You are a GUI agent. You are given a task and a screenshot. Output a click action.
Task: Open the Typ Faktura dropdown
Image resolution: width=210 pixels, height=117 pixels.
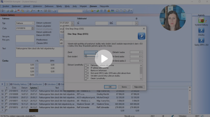[x=33, y=23]
